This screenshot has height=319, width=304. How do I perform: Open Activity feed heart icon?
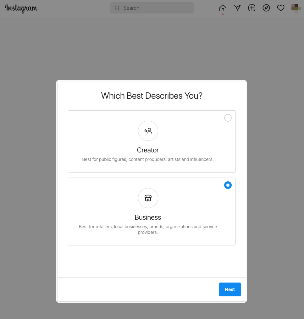[281, 8]
